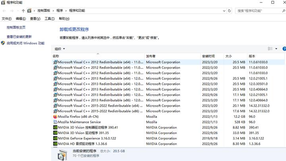Image resolution: width=286 pixels, height=161 pixels.
Task: Click install date 2019/9/18
Action: point(210,138)
